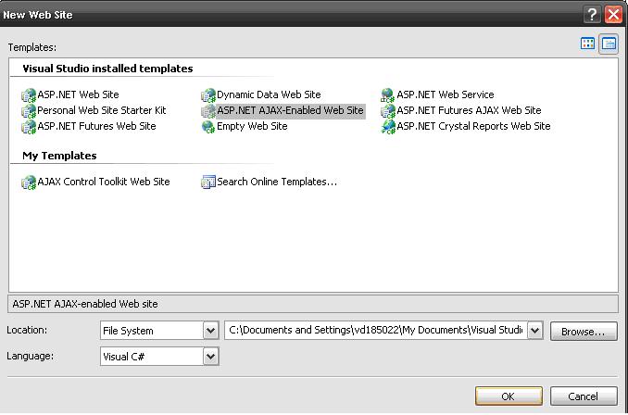Select the ASP.NET Web Site template label
This screenshot has height=415, width=628.
78,94
